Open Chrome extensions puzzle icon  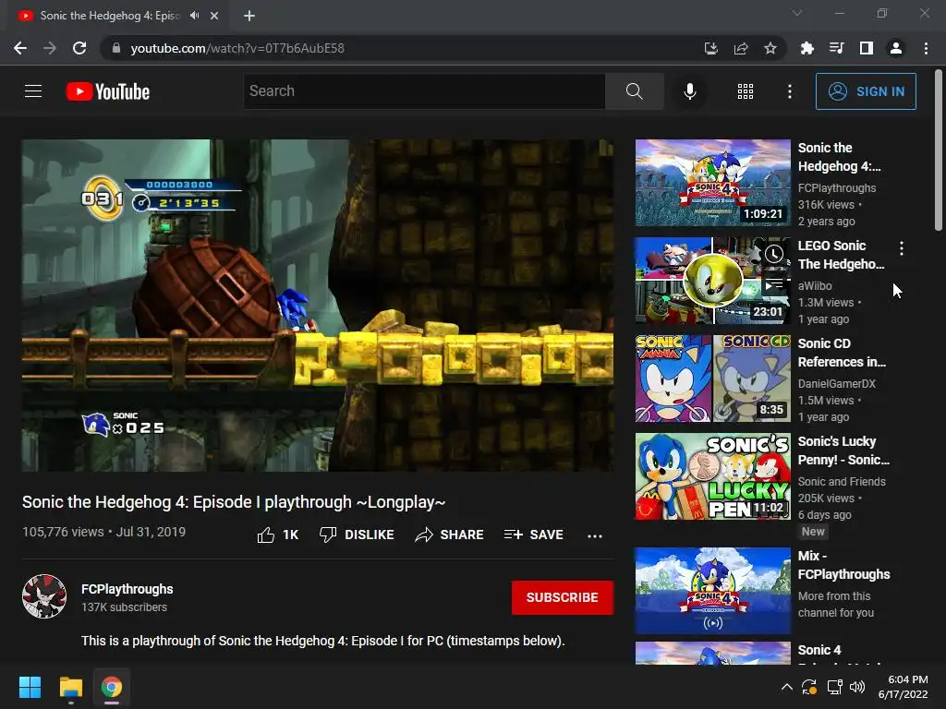click(x=807, y=48)
